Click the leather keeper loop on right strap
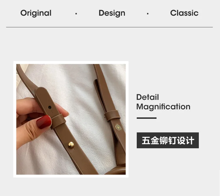220x196 pixels. pos(112,115)
